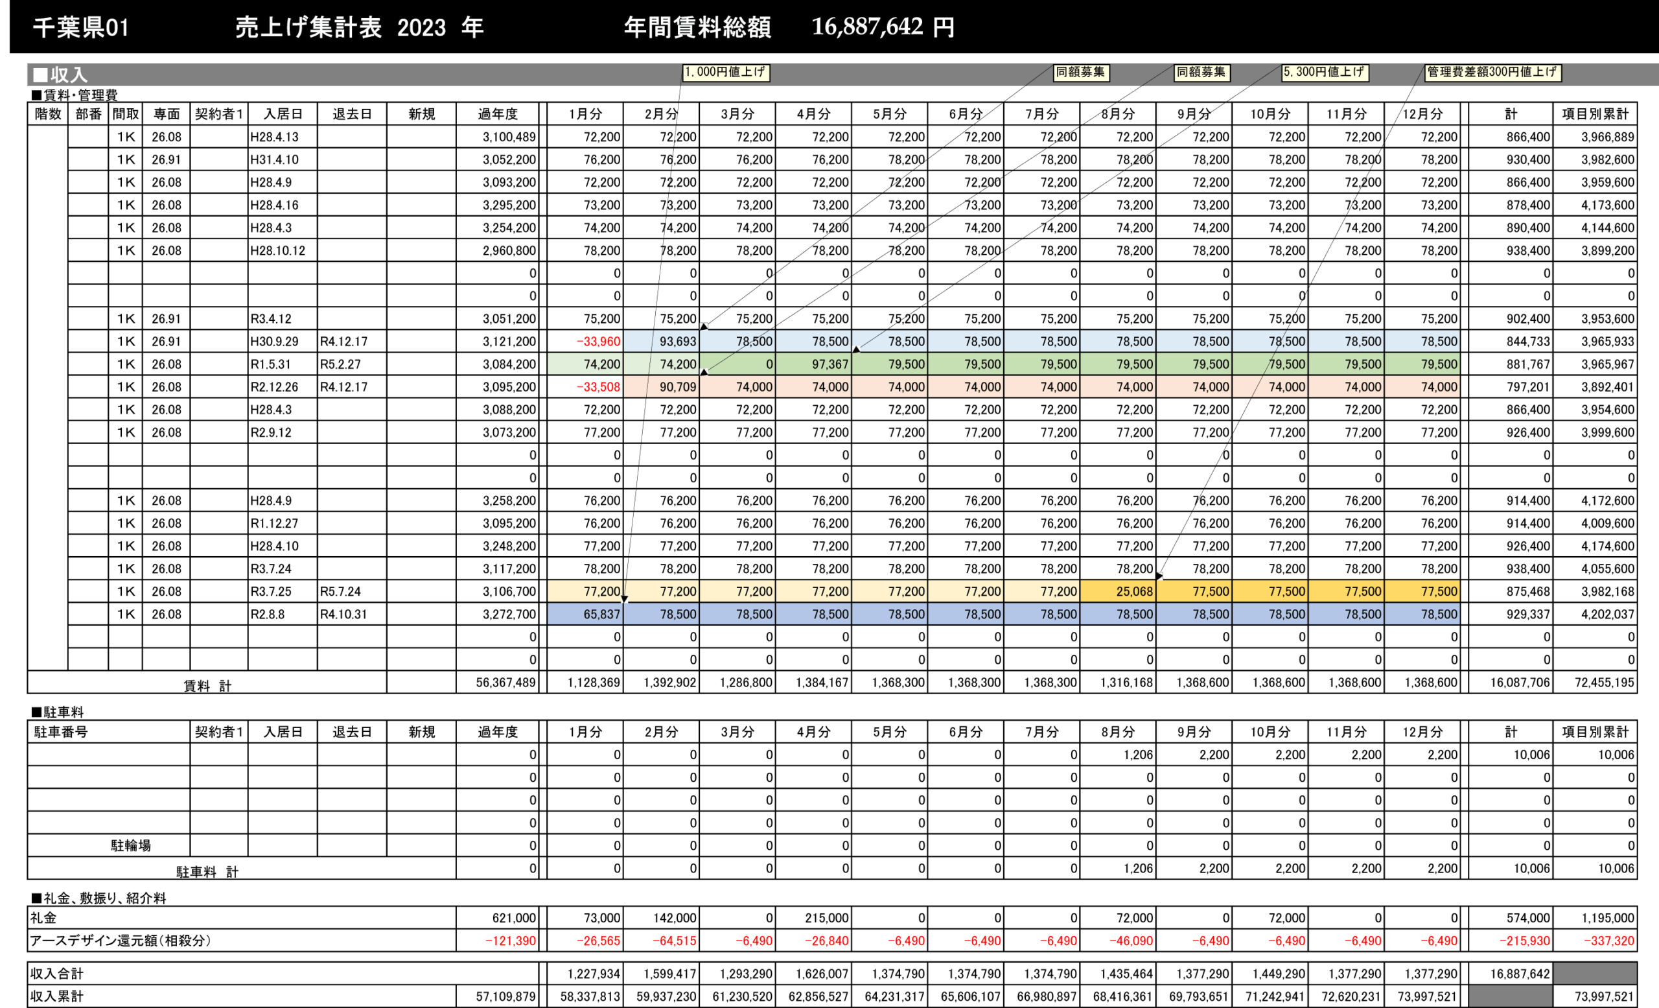
Task: Click the 管理費差額300円値上げ callout
Action: (x=1492, y=72)
